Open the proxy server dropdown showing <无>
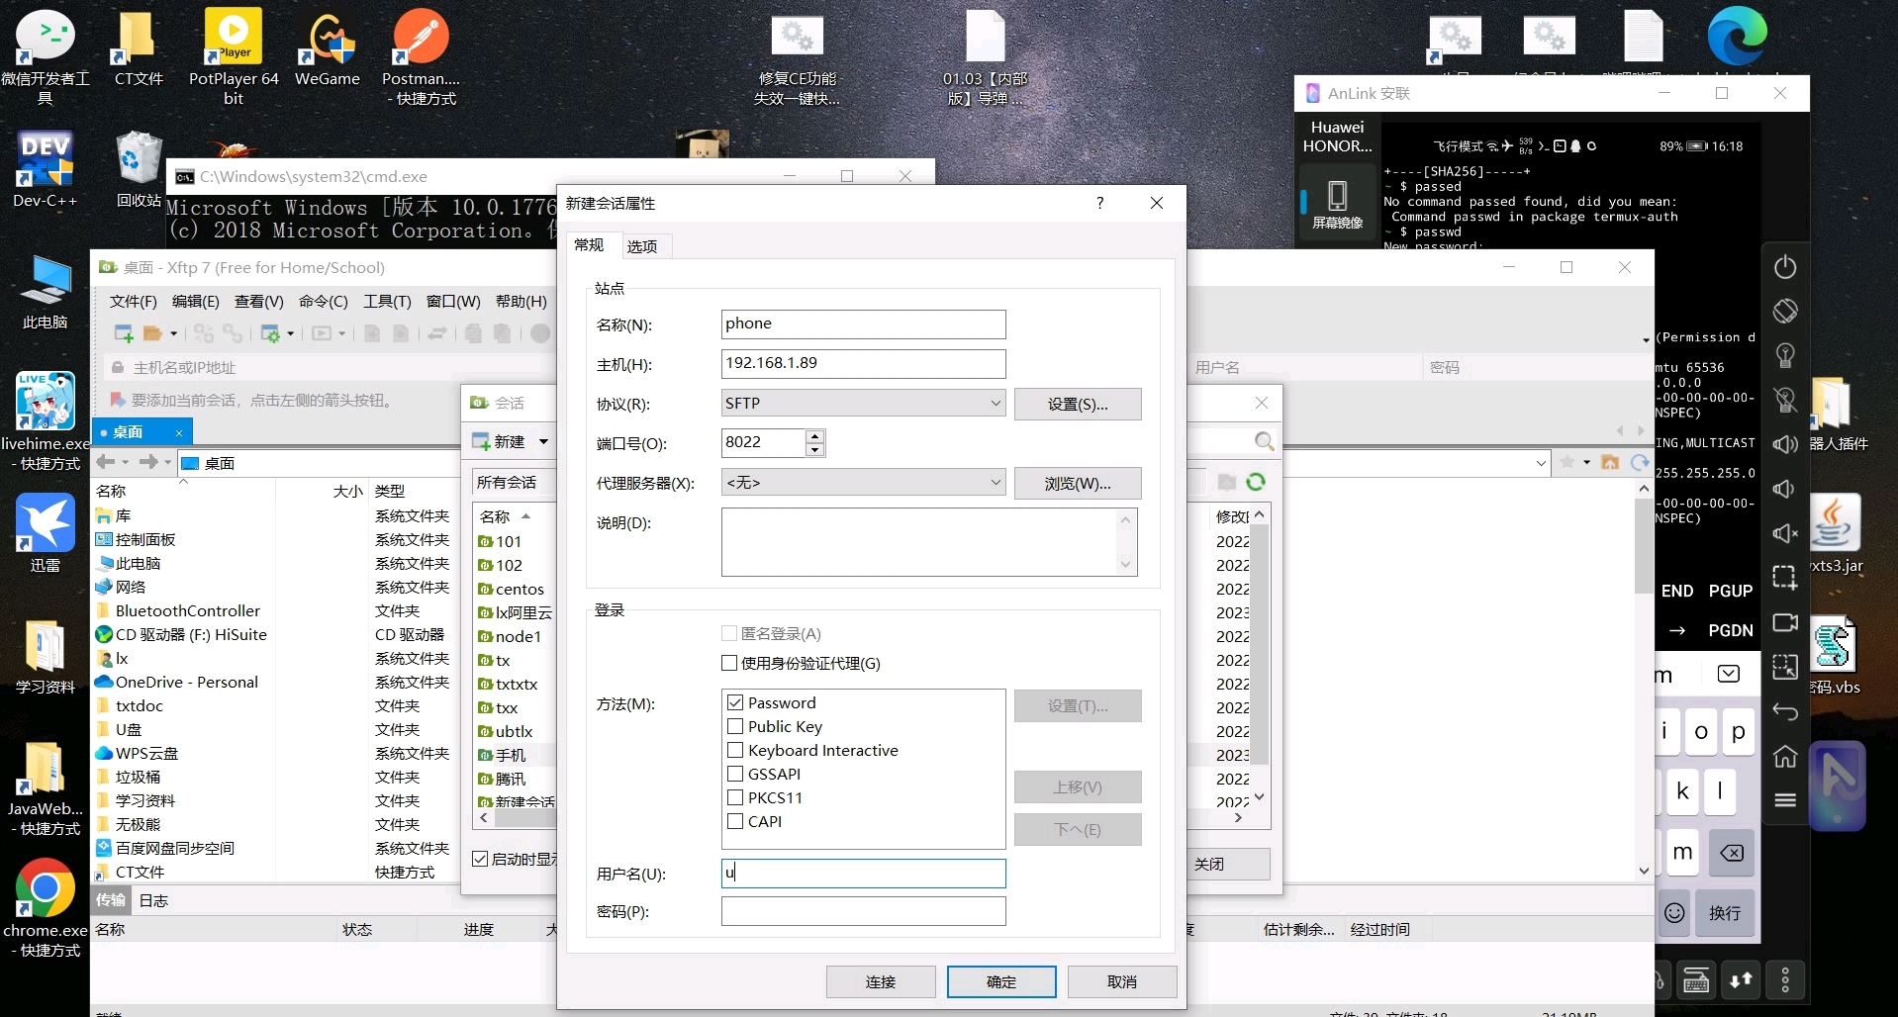The height and width of the screenshot is (1017, 1898). [x=994, y=482]
